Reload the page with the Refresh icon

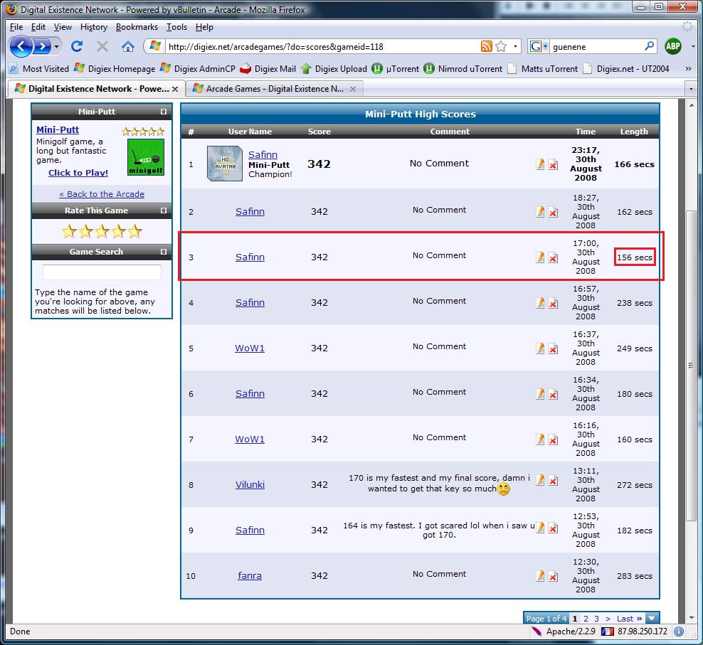point(77,46)
